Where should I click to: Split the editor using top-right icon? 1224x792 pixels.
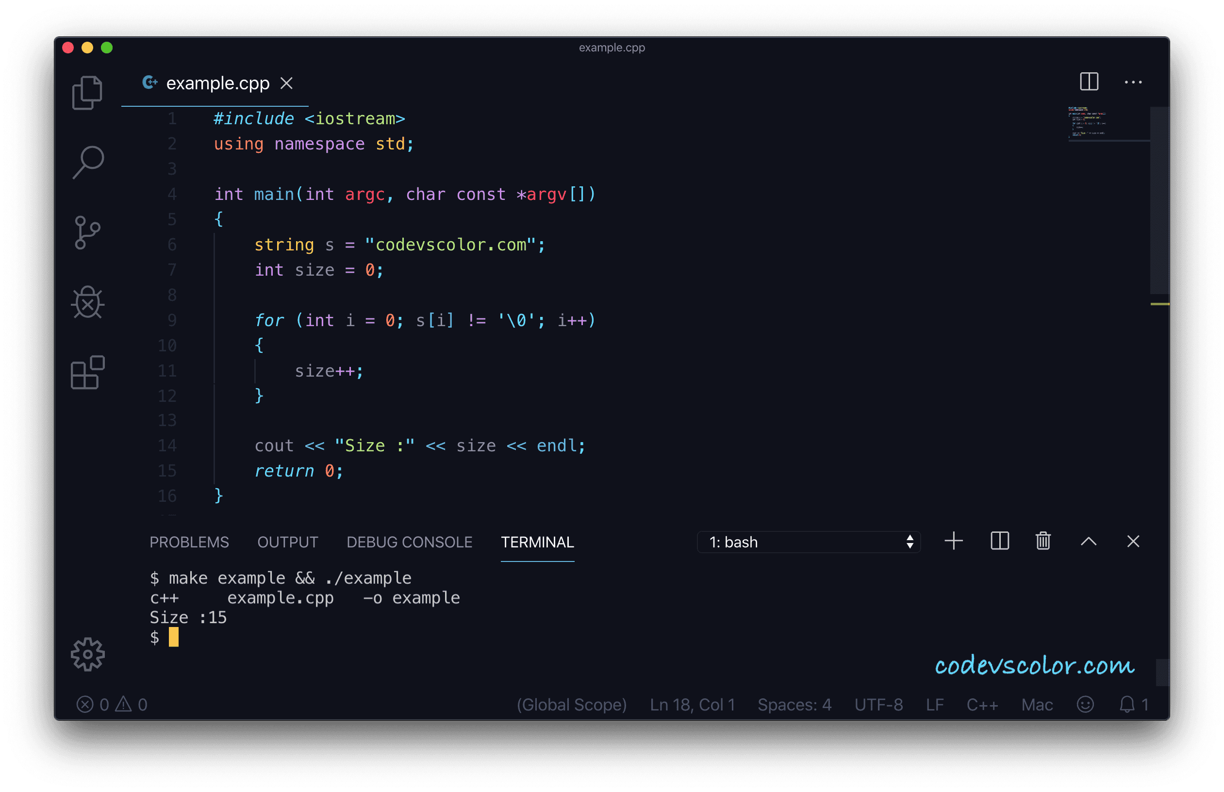(x=1089, y=82)
